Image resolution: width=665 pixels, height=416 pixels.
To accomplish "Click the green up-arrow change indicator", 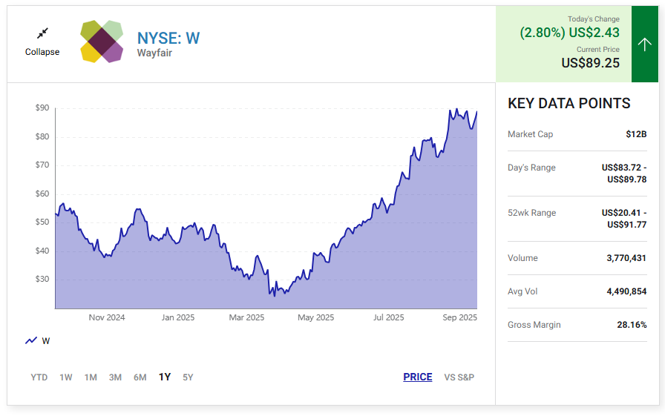I will pos(645,44).
